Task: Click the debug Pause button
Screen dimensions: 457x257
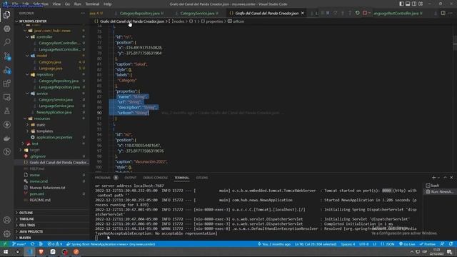Action: (x=328, y=13)
